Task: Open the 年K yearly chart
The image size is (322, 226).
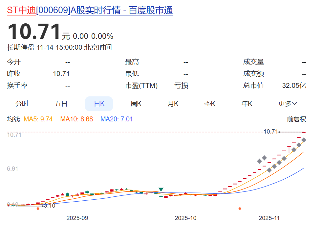Action: pos(247,103)
